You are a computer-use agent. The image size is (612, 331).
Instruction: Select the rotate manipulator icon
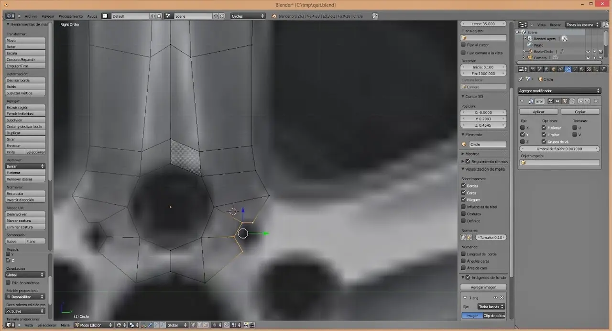coord(157,325)
